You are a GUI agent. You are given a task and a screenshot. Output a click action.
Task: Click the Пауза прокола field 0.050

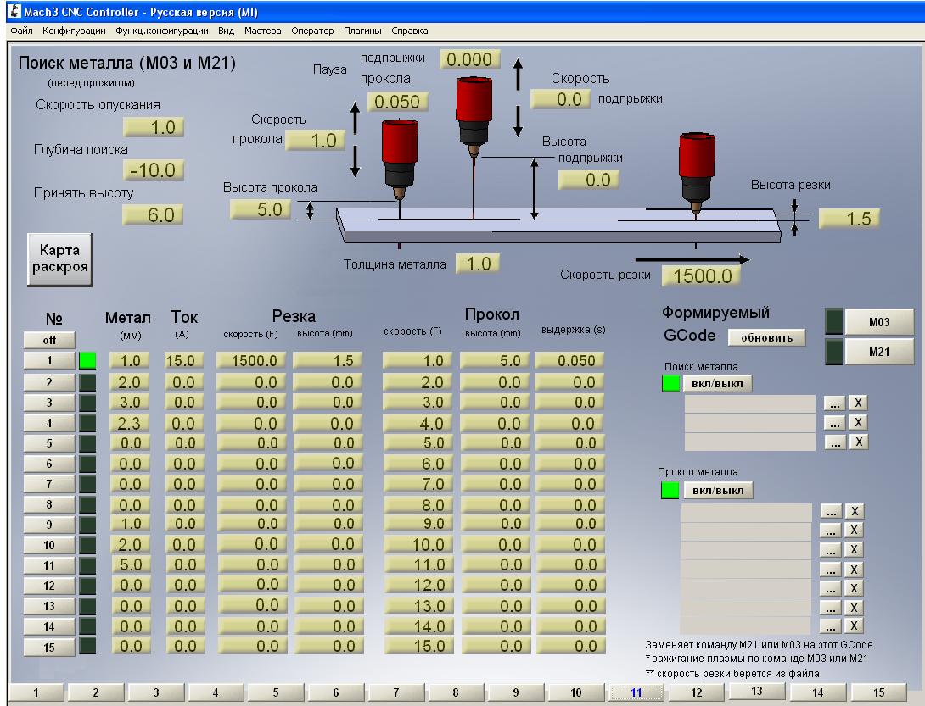pyautogui.click(x=398, y=102)
